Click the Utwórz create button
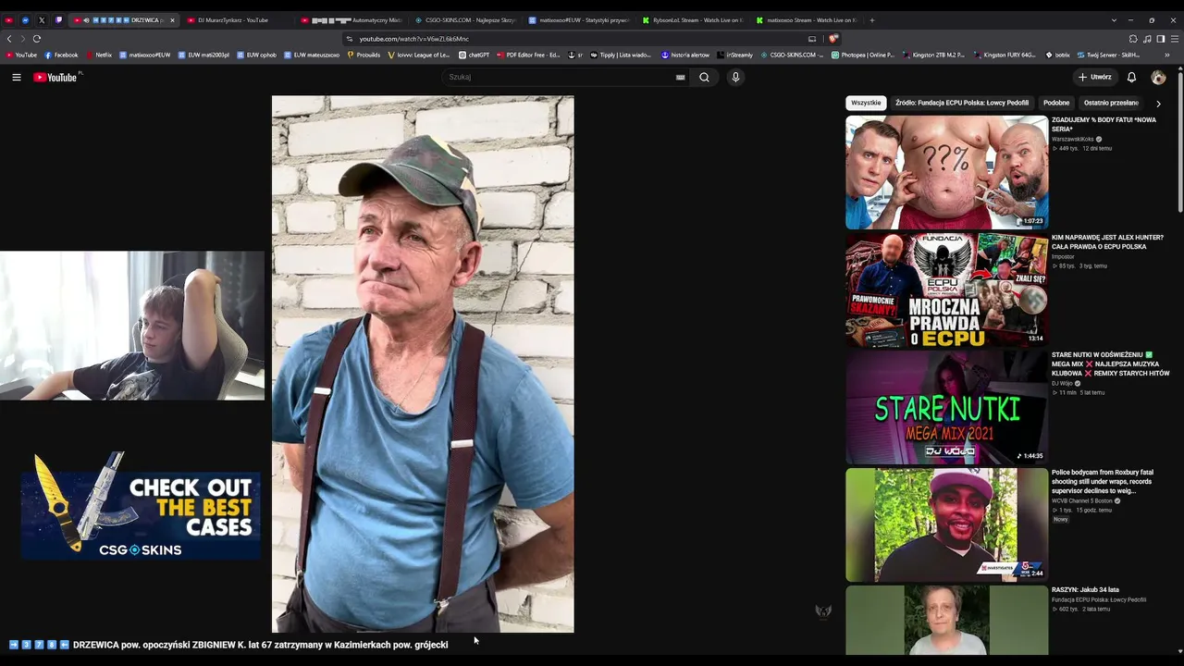 pyautogui.click(x=1095, y=78)
